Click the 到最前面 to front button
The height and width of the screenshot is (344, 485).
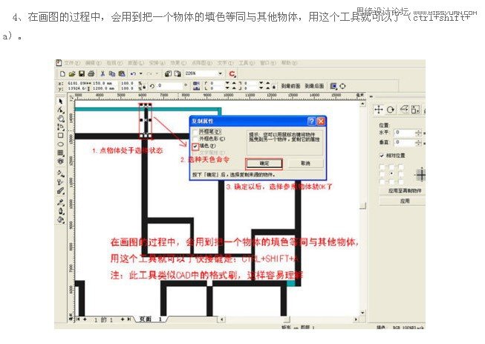[290, 86]
